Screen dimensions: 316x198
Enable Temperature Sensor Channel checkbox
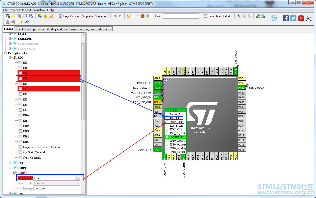tap(20, 147)
